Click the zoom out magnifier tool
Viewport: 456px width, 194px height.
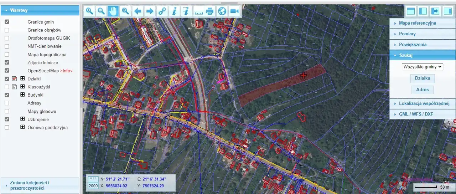[x=101, y=11]
